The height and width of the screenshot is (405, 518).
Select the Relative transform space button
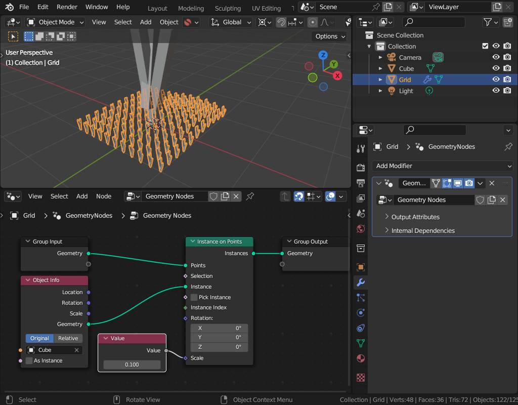pyautogui.click(x=68, y=338)
